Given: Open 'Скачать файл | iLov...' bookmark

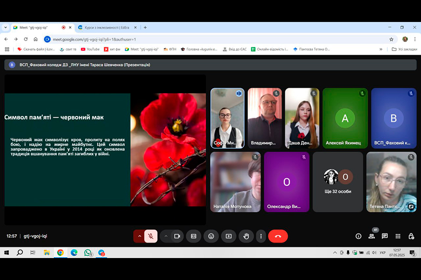Looking at the screenshot, I should [36, 49].
